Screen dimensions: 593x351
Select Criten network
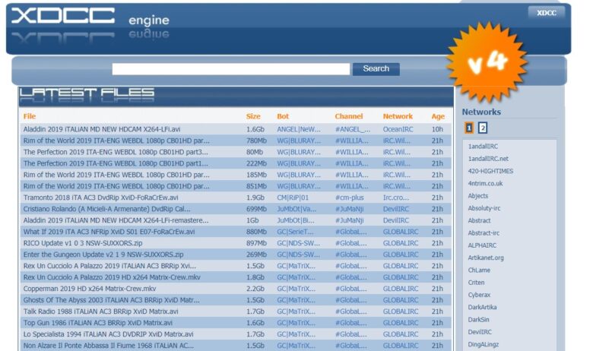point(476,283)
